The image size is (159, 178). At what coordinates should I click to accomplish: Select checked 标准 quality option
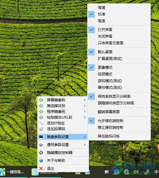point(119,14)
